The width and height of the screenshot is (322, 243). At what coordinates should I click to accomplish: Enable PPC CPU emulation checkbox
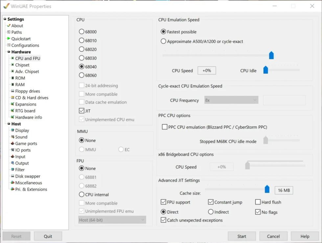pos(165,127)
